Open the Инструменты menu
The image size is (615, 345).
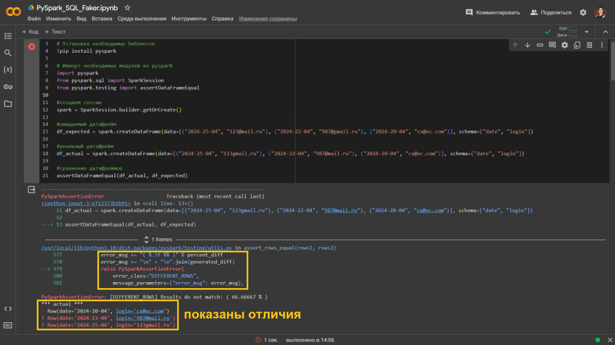click(189, 19)
